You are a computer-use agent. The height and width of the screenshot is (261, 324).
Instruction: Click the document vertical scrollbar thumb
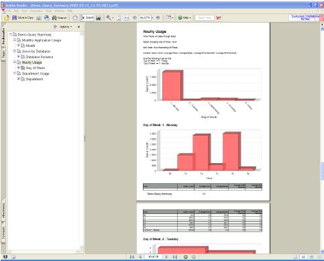click(x=322, y=171)
